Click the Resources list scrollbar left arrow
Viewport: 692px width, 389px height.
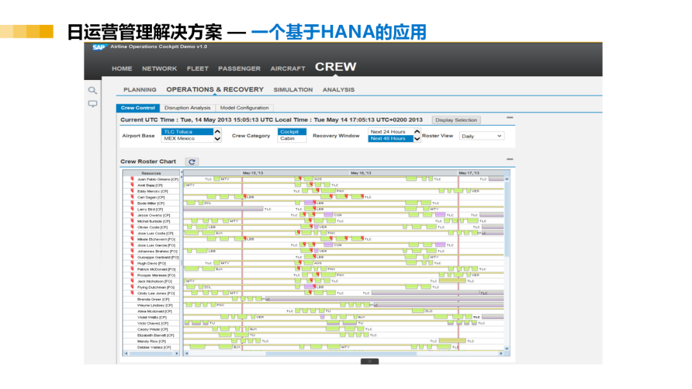126,353
